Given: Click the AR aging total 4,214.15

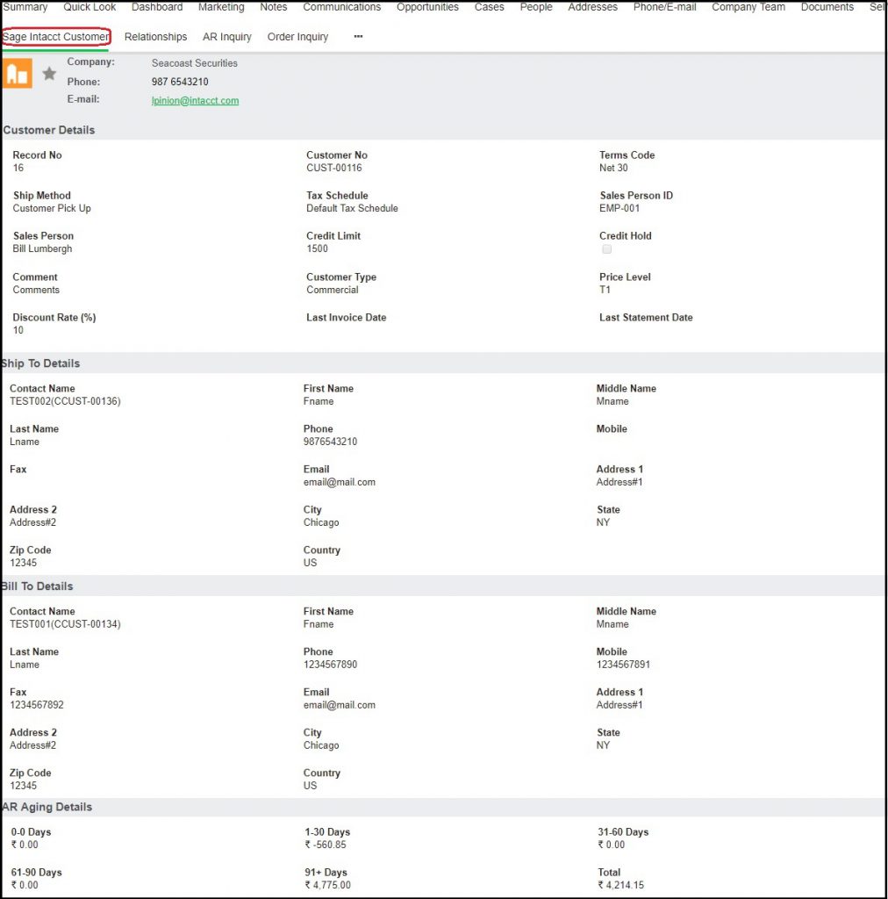Looking at the screenshot, I should (x=621, y=885).
